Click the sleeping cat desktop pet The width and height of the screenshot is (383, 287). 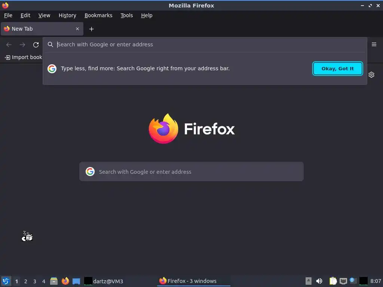coord(27,236)
